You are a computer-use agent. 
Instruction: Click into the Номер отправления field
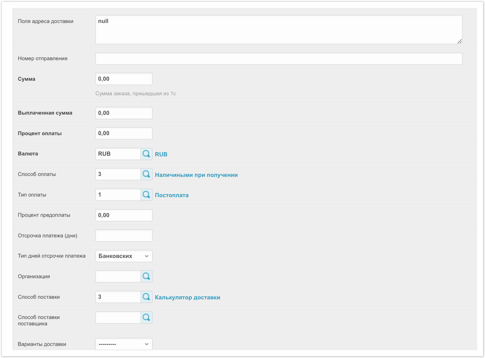click(279, 59)
